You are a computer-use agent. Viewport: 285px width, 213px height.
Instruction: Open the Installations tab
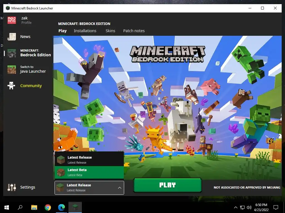(x=85, y=31)
